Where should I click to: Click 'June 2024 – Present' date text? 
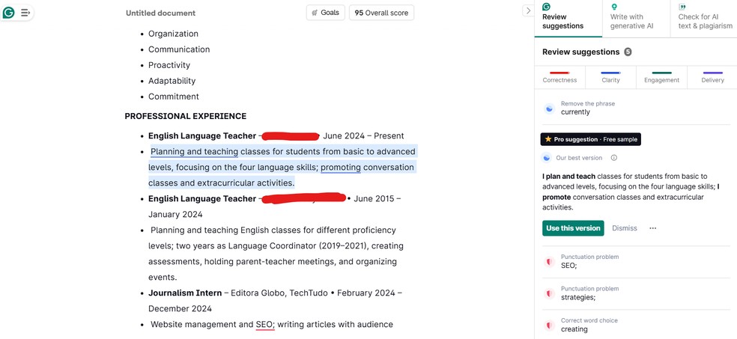(x=363, y=136)
